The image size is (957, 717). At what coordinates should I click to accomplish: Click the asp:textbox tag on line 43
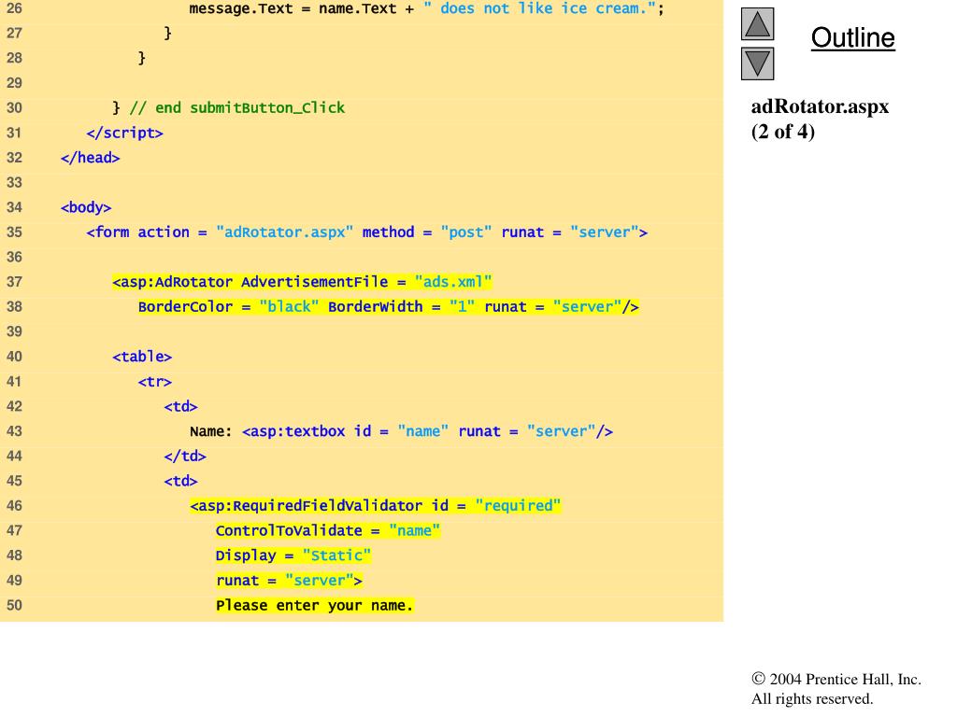pos(427,431)
